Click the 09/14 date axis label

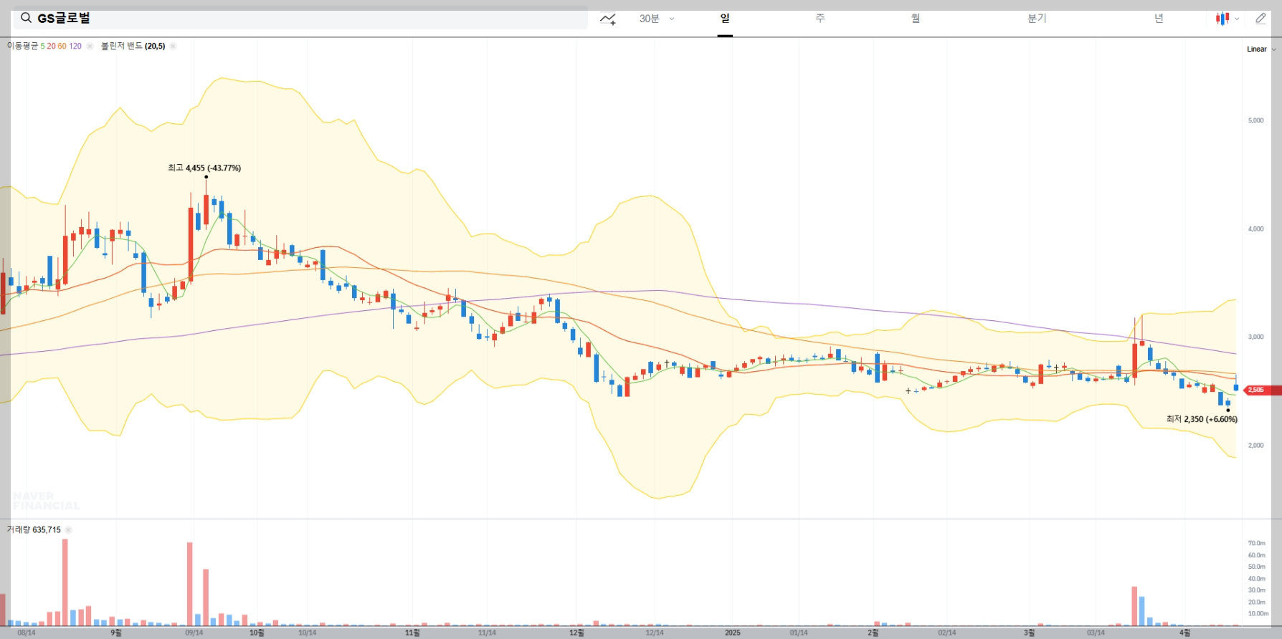click(194, 633)
